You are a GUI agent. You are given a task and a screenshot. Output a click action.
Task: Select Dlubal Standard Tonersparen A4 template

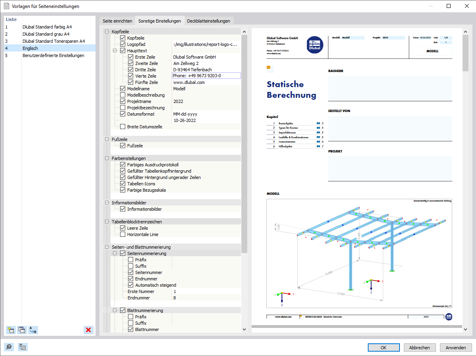(50, 41)
